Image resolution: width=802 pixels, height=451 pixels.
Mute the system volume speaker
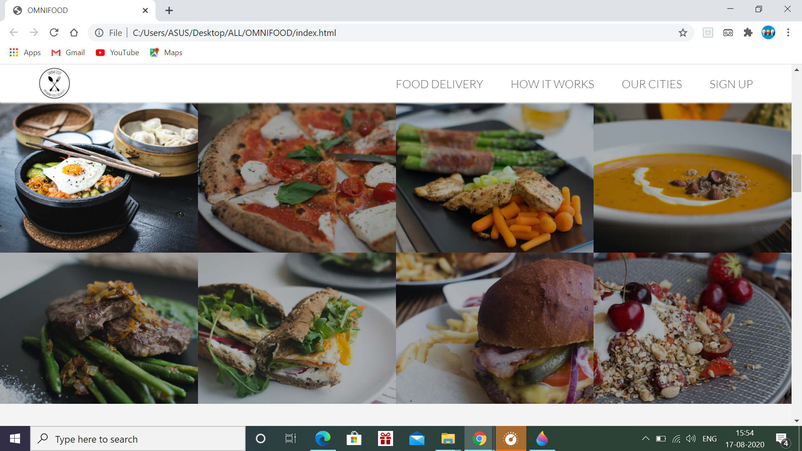click(x=691, y=438)
